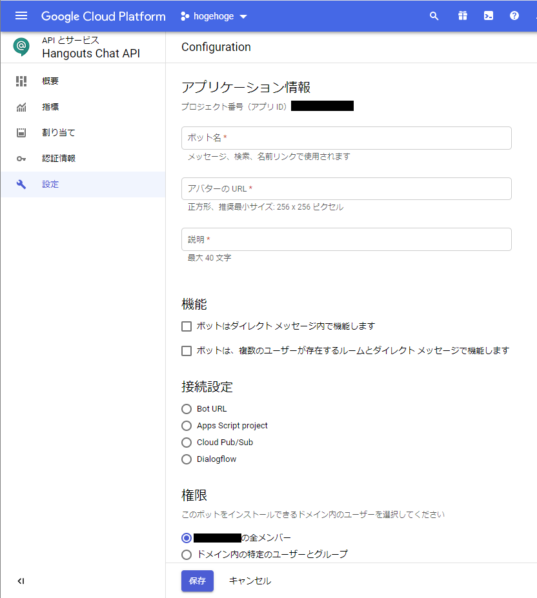The image size is (537, 598).
Task: Collapse the sidebar with arrow icon
Action: (x=21, y=581)
